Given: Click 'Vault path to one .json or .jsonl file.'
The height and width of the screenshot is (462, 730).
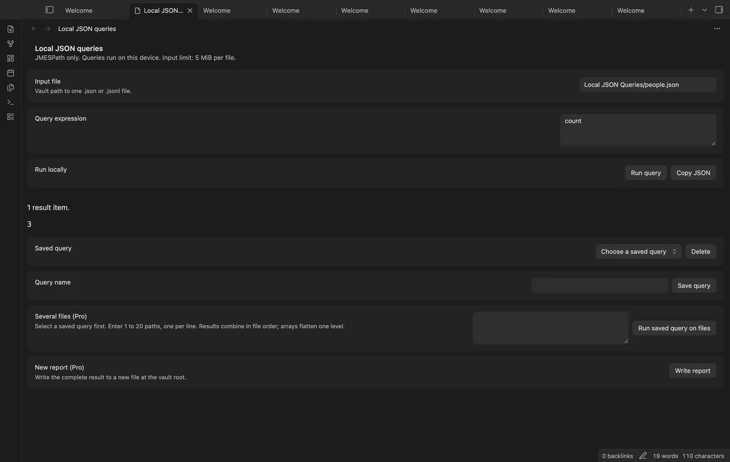Looking at the screenshot, I should click(83, 91).
